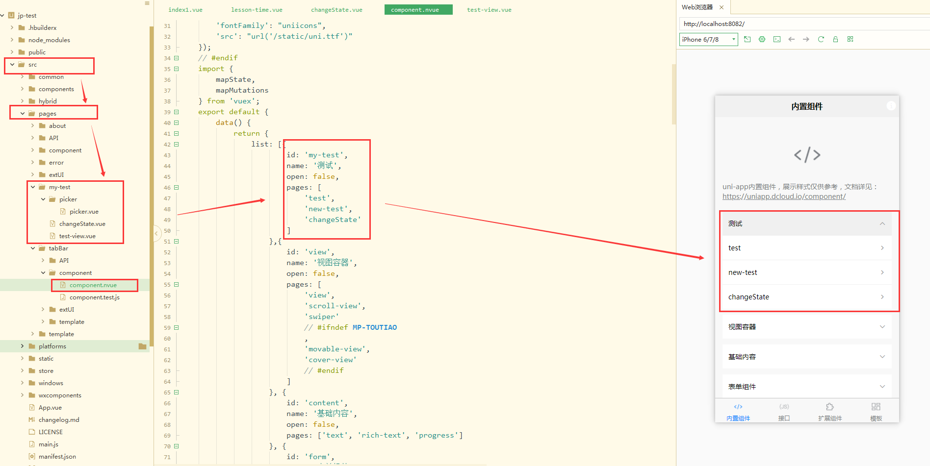
Task: Open main.js file
Action: (48, 444)
